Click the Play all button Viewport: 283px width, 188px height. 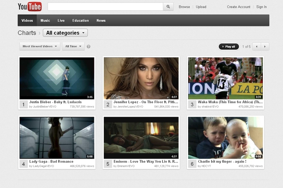[x=229, y=47]
